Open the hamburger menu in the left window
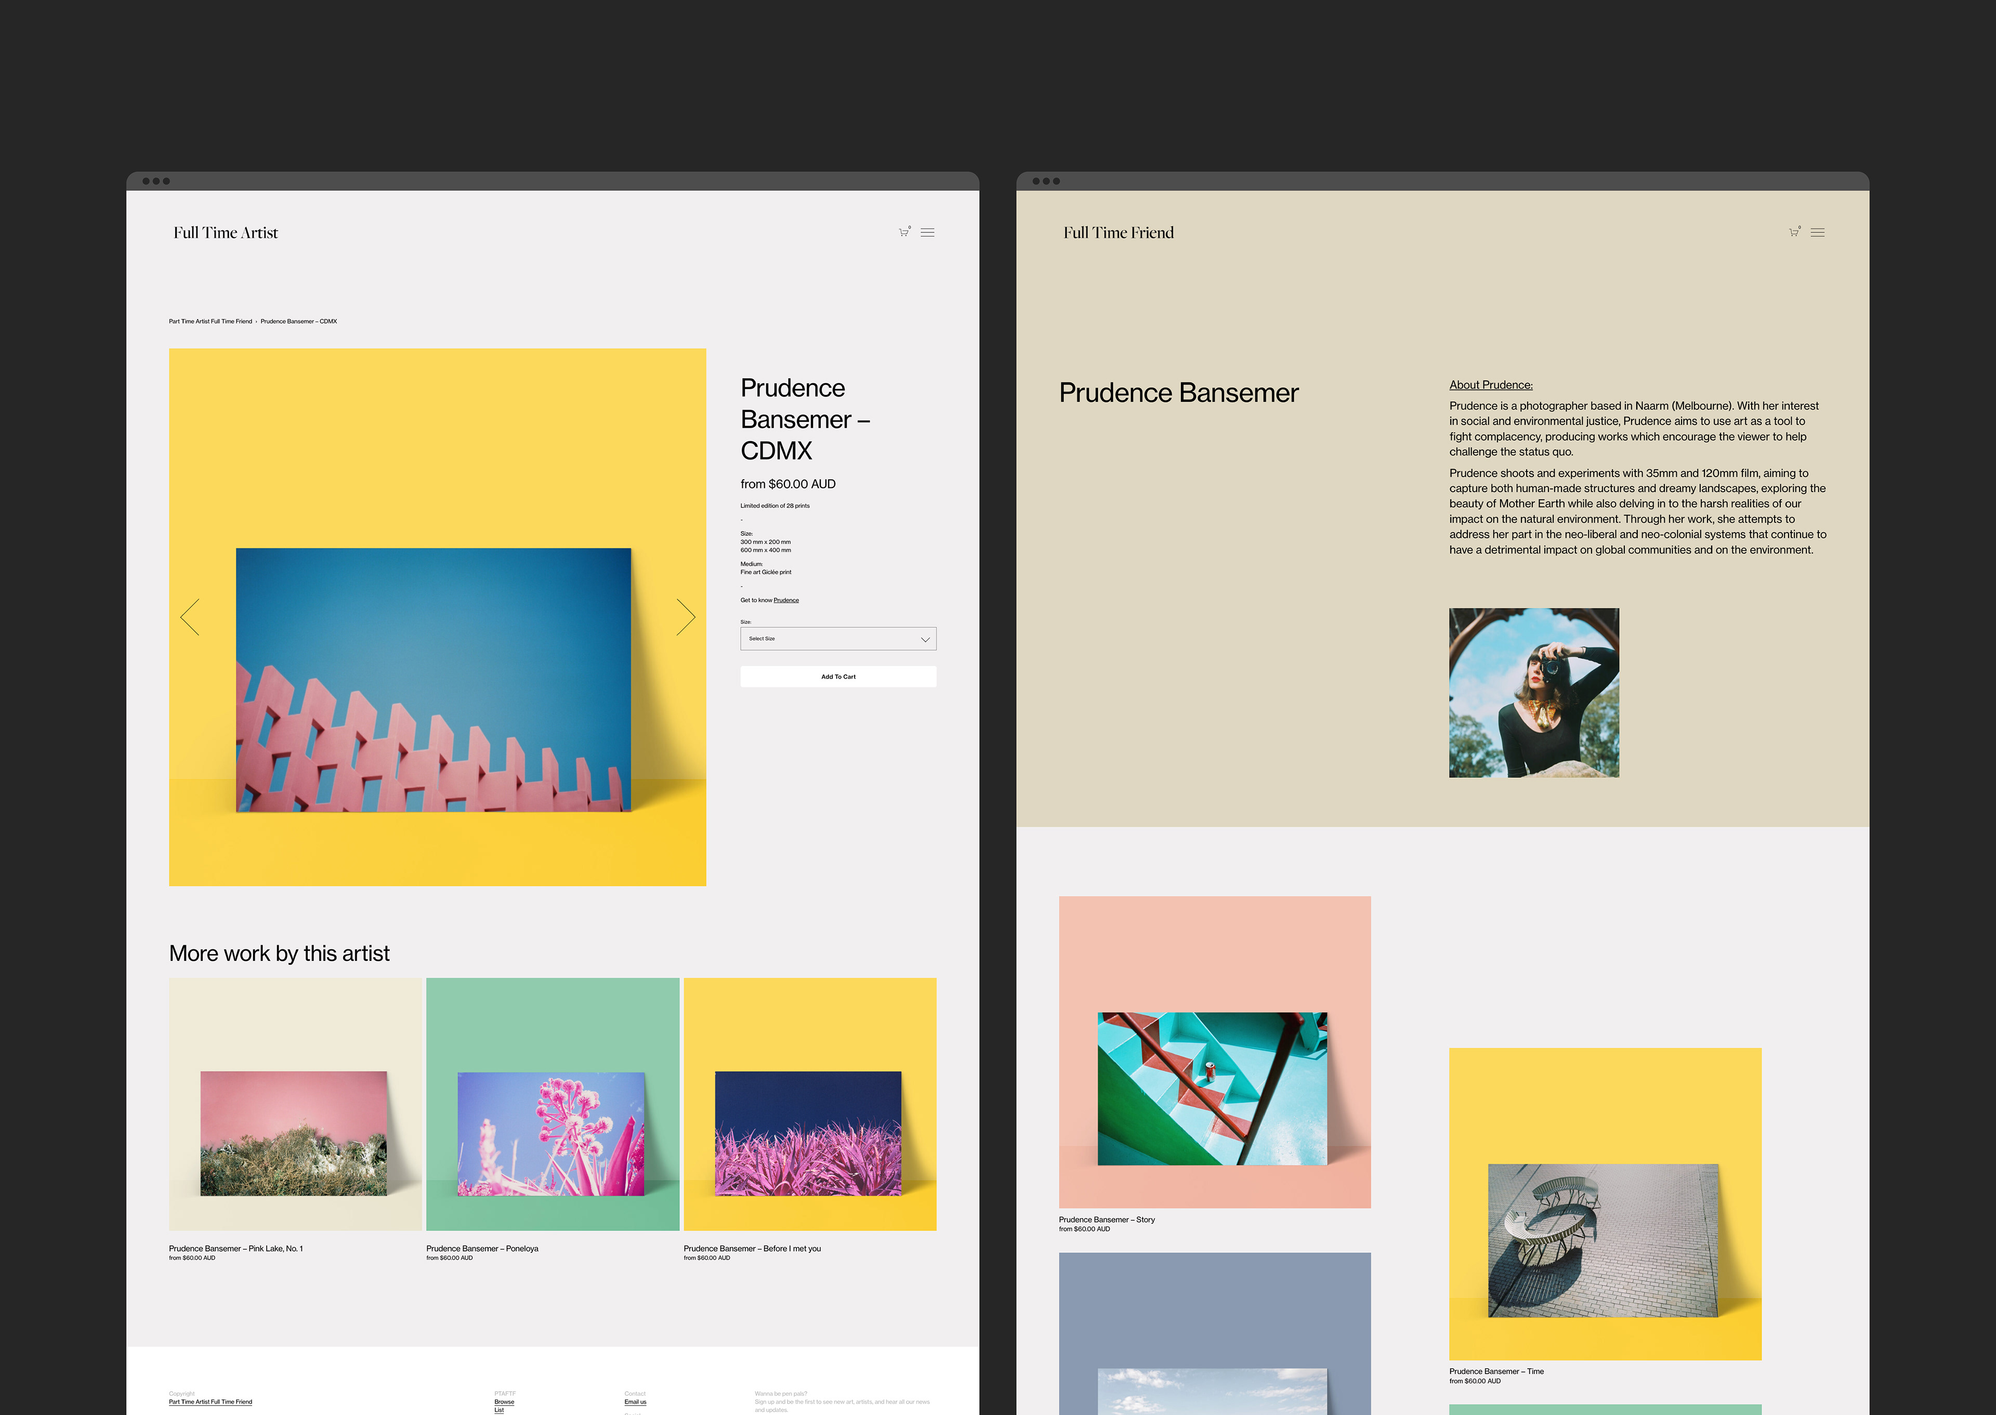The width and height of the screenshot is (1996, 1415). [927, 233]
